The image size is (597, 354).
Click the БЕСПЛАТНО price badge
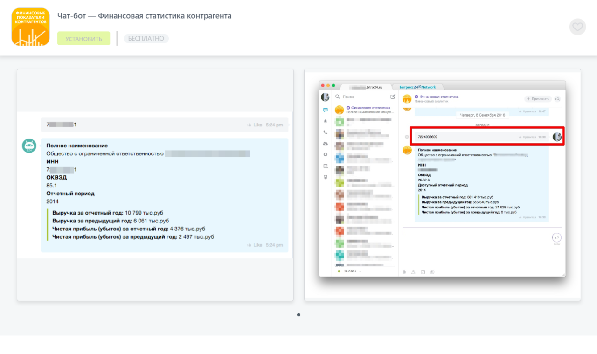(x=146, y=38)
